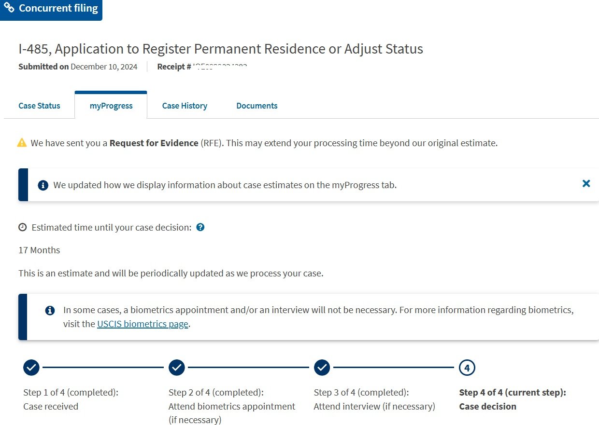Go to the Documents tab
The image size is (599, 425).
point(257,106)
